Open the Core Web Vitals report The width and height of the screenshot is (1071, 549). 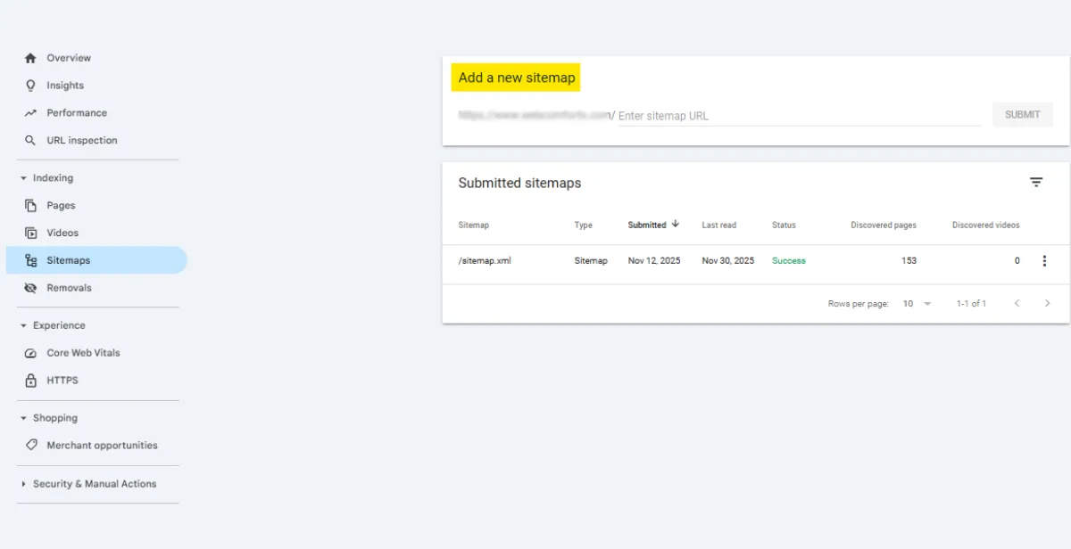pos(83,352)
